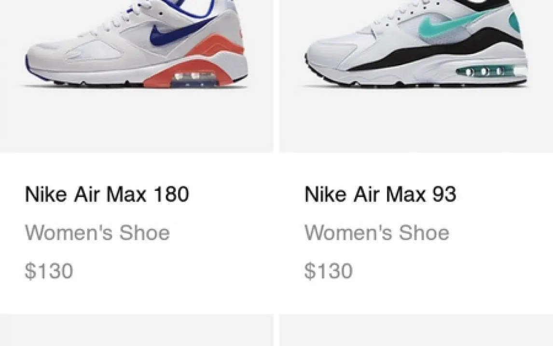This screenshot has height=346, width=553.
Task: Select Women's Shoe label under Air Max 180
Action: 97,233
